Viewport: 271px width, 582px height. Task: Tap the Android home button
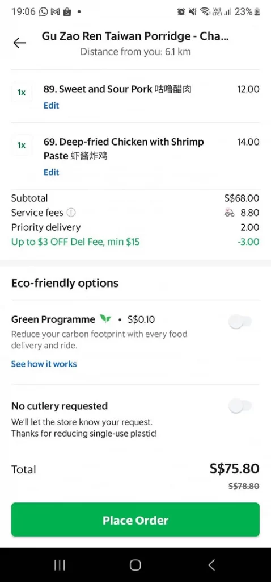click(x=135, y=566)
